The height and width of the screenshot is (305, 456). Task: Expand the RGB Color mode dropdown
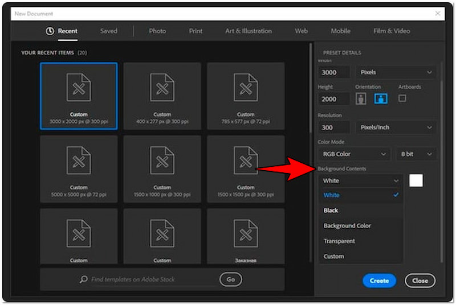coord(354,154)
